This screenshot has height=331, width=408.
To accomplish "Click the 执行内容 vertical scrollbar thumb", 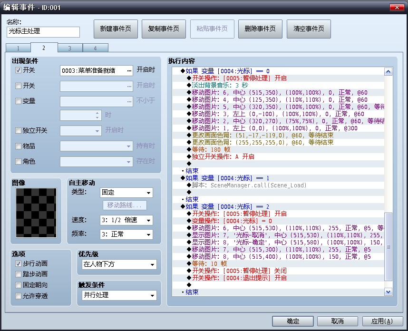I will [x=388, y=247].
